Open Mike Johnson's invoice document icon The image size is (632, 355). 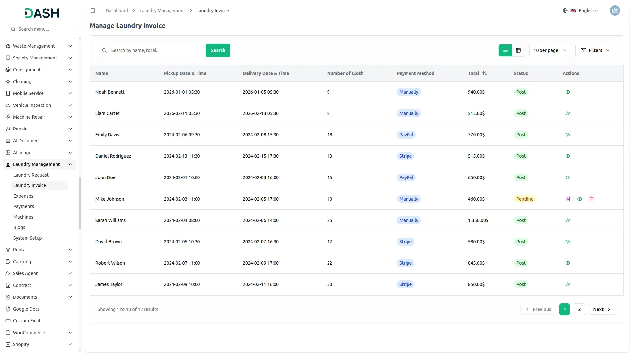click(568, 199)
